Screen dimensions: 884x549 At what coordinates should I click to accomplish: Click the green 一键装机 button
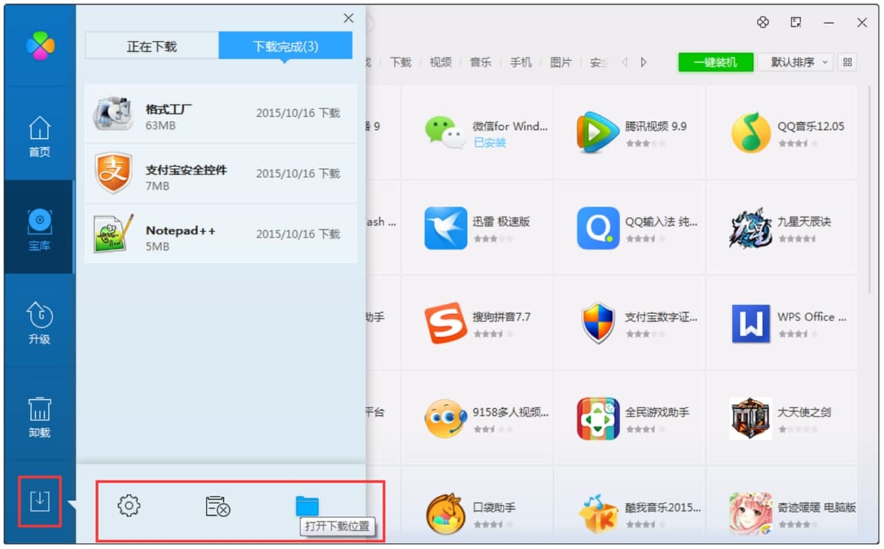click(x=715, y=62)
